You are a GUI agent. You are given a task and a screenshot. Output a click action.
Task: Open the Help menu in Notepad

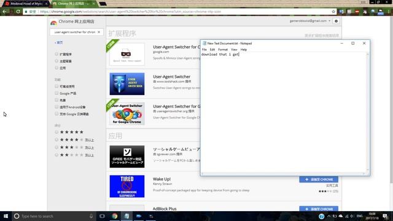pos(244,50)
